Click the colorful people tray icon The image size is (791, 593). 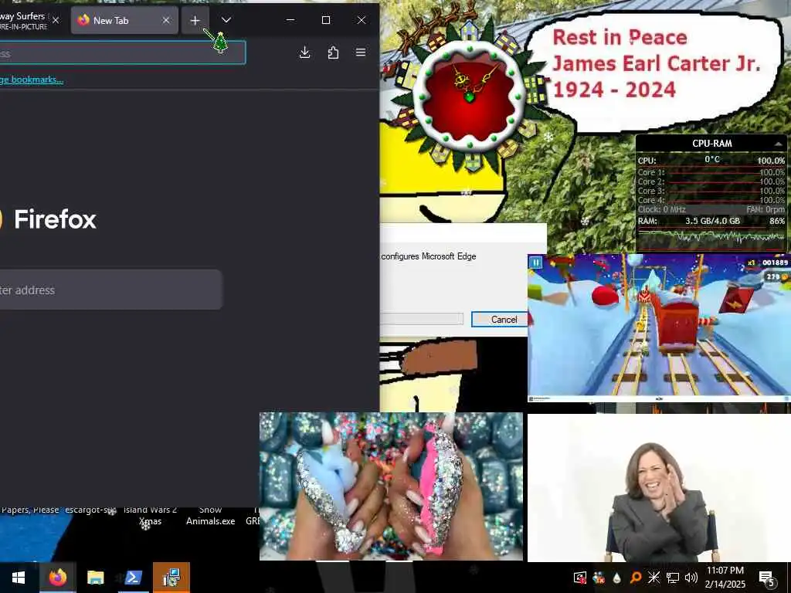(x=599, y=578)
